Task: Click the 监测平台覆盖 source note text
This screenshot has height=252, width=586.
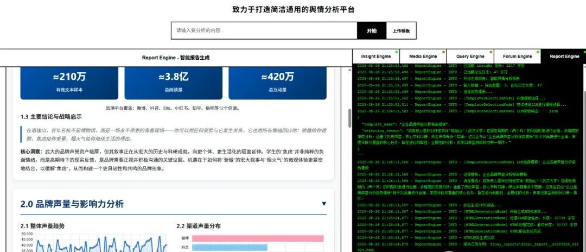Action: (x=173, y=109)
